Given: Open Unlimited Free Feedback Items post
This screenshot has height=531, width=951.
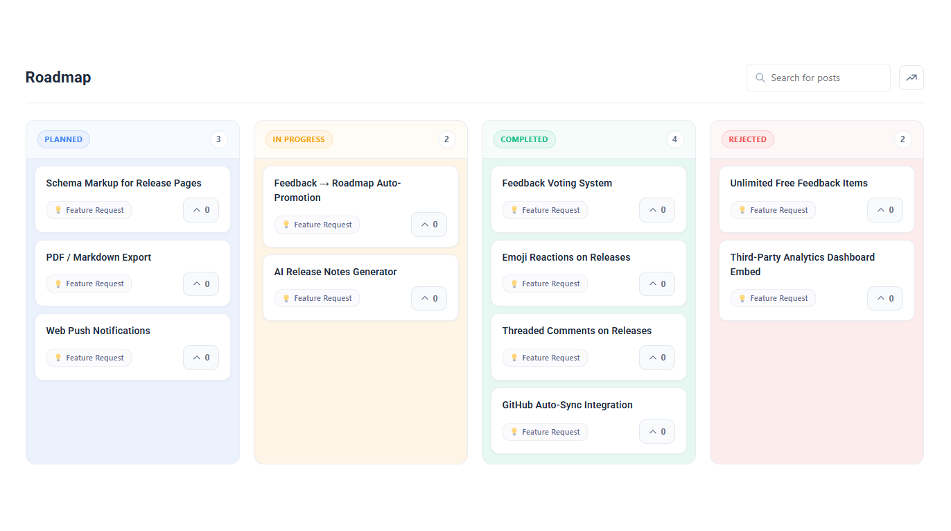Looking at the screenshot, I should [799, 183].
